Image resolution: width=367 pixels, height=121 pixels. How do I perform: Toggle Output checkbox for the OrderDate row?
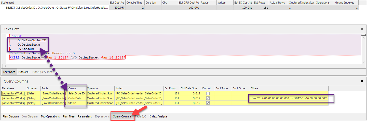tap(208, 98)
